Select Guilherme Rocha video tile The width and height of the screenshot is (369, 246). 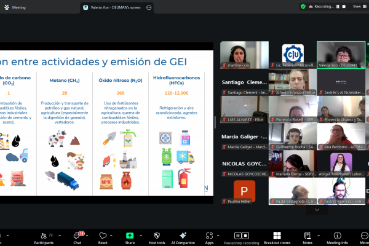tap(293, 137)
